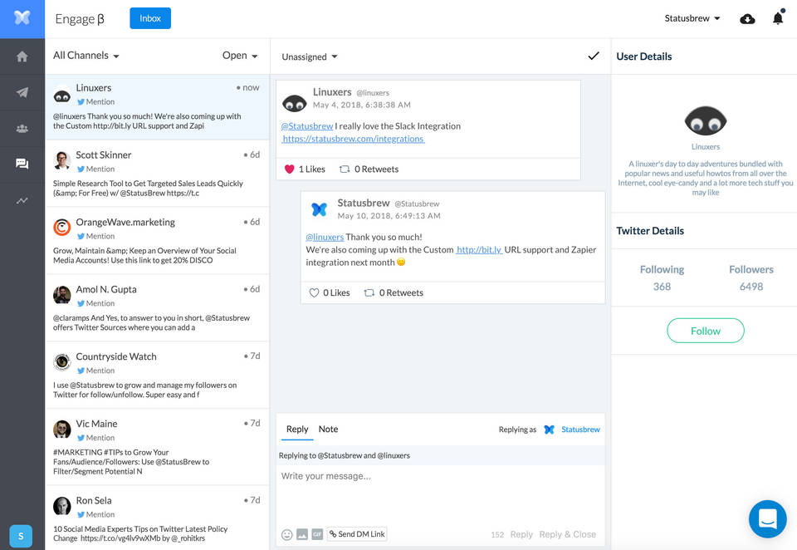Mark conversation done with checkmark
This screenshot has height=550, width=797.
click(593, 56)
